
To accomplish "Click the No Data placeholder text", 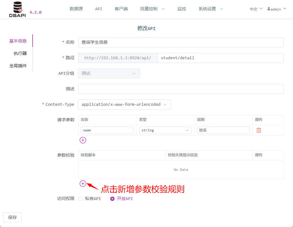I will click(x=181, y=170).
